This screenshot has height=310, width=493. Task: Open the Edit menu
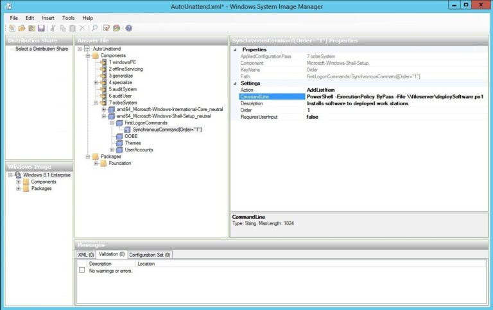[x=30, y=18]
